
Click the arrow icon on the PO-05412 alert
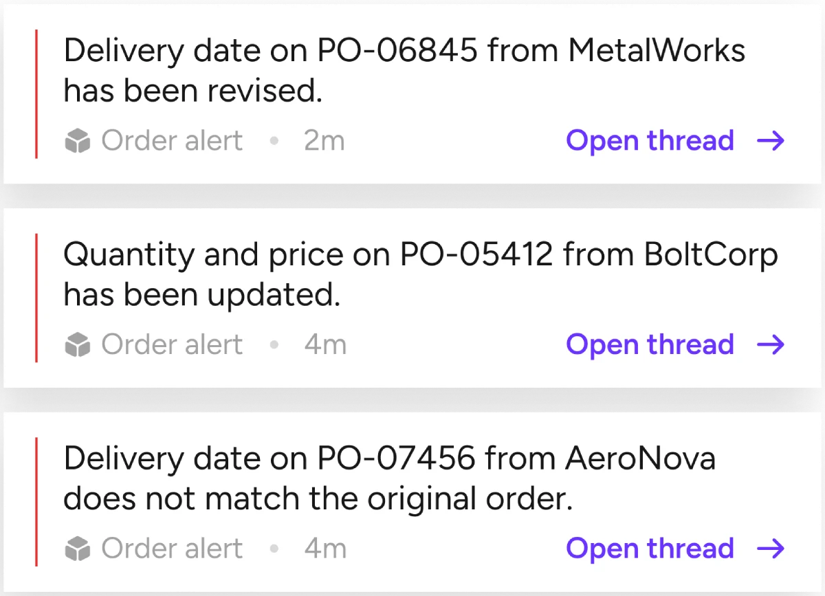[771, 345]
